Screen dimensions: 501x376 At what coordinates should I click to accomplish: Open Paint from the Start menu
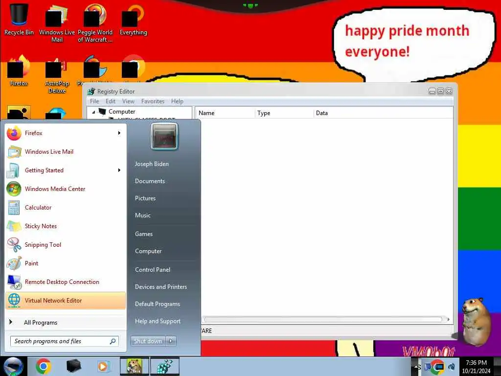click(66, 263)
